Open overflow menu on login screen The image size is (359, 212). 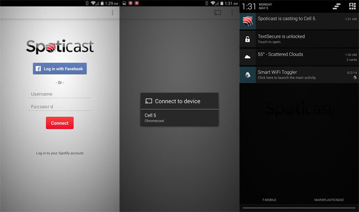pyautogui.click(x=113, y=13)
